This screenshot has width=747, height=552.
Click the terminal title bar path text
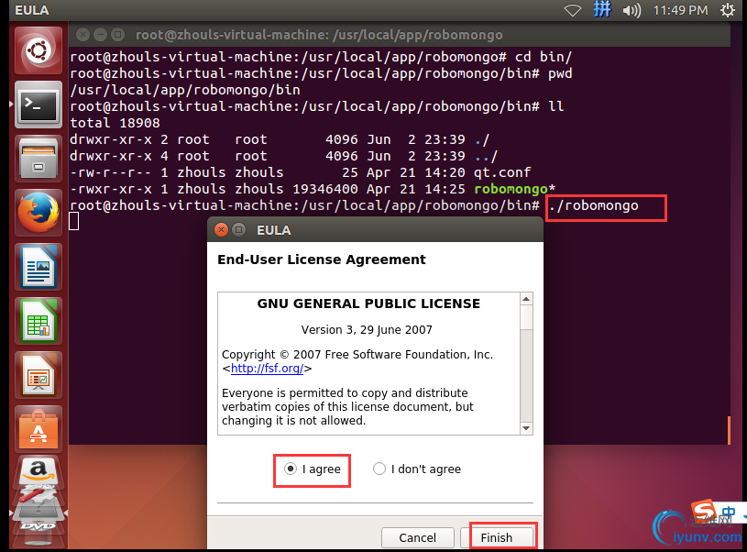[319, 35]
